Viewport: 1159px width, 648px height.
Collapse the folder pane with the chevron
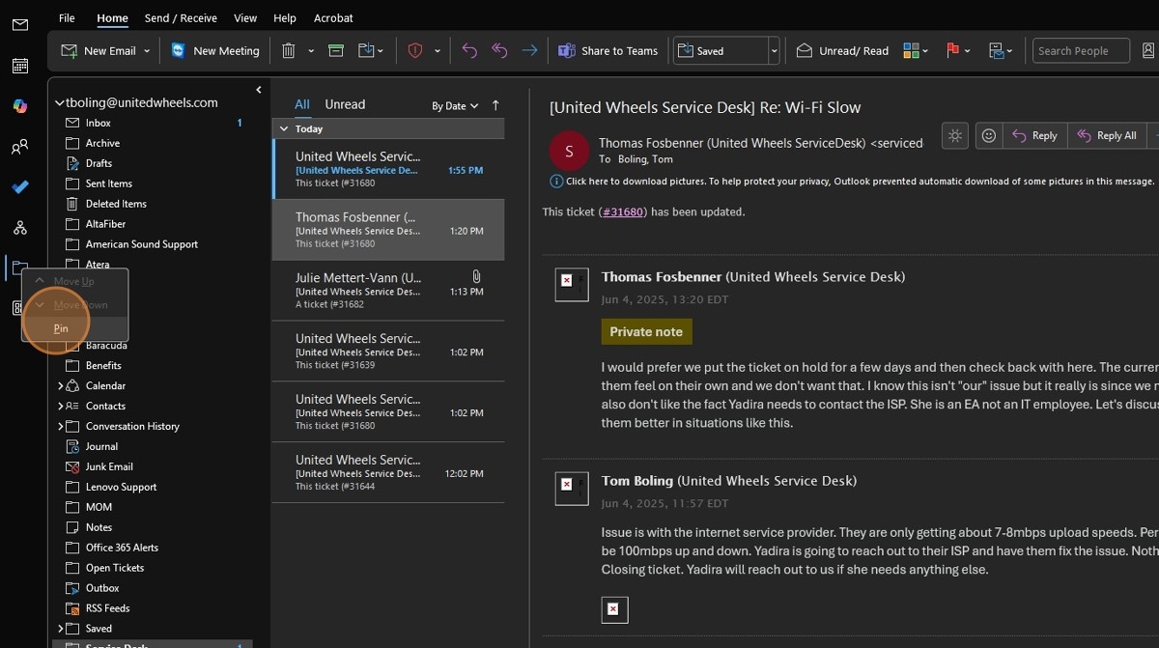259,90
